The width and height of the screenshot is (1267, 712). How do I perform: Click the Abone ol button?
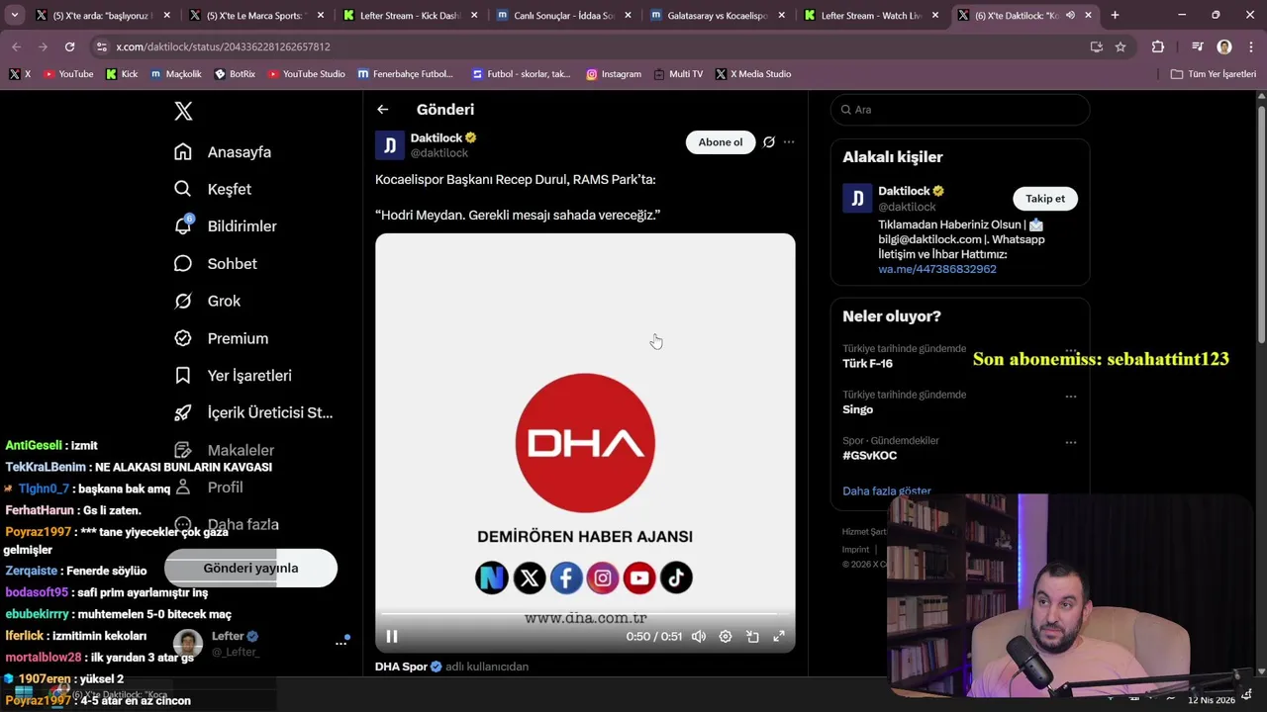pos(721,142)
